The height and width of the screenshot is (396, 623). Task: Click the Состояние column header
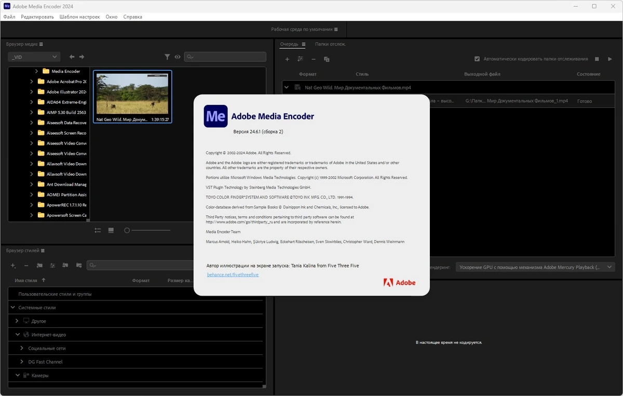(589, 74)
